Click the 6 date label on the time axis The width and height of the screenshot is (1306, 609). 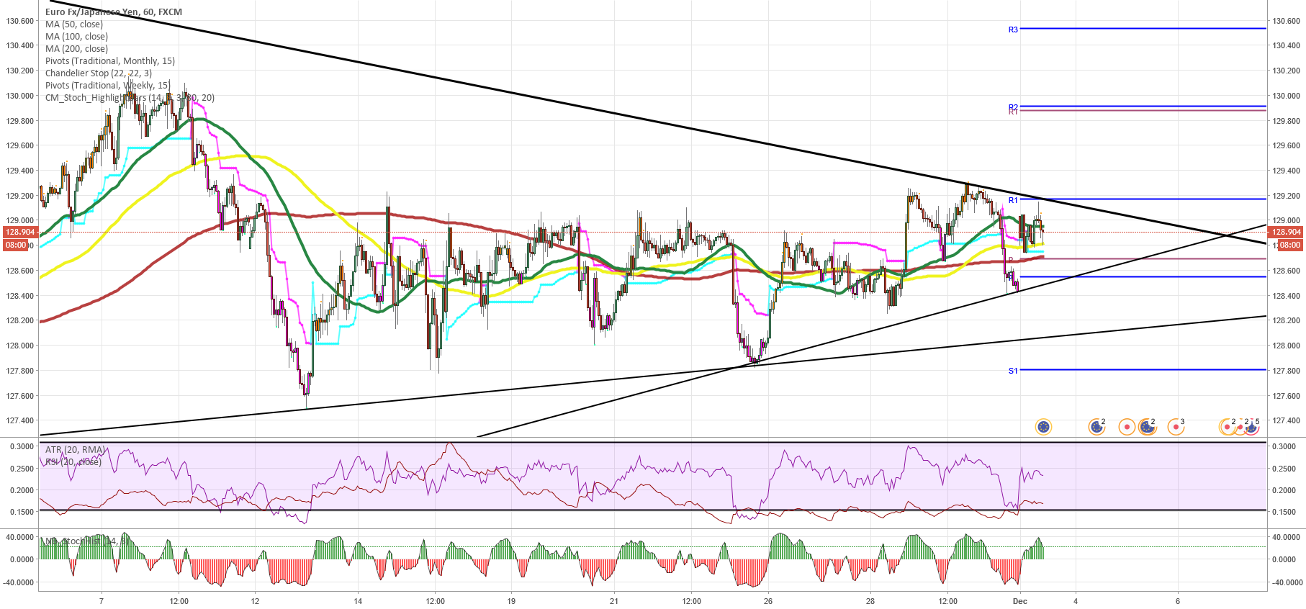(1178, 601)
